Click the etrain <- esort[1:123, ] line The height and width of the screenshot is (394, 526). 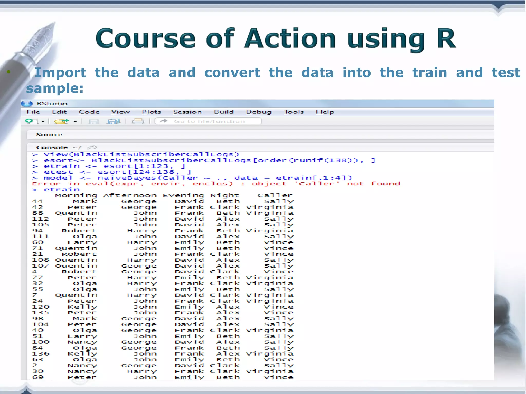pyautogui.click(x=109, y=166)
